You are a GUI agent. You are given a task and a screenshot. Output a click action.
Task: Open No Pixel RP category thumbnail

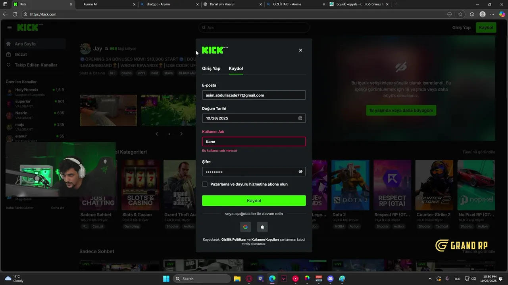476,185
